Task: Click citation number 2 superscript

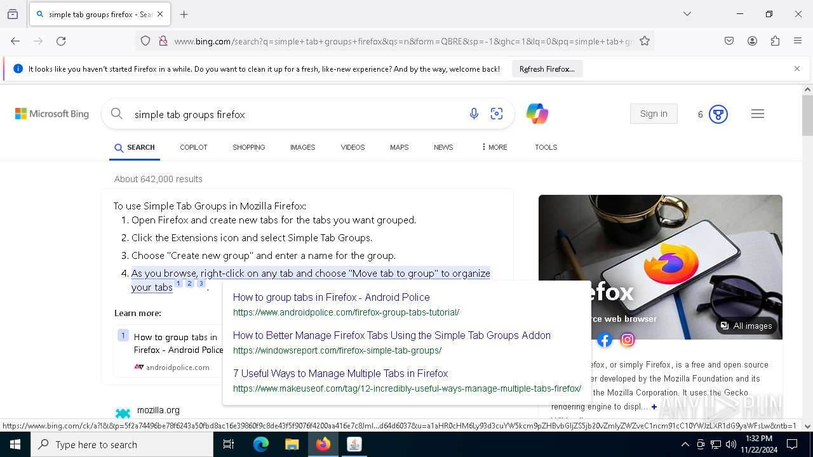Action: point(189,284)
